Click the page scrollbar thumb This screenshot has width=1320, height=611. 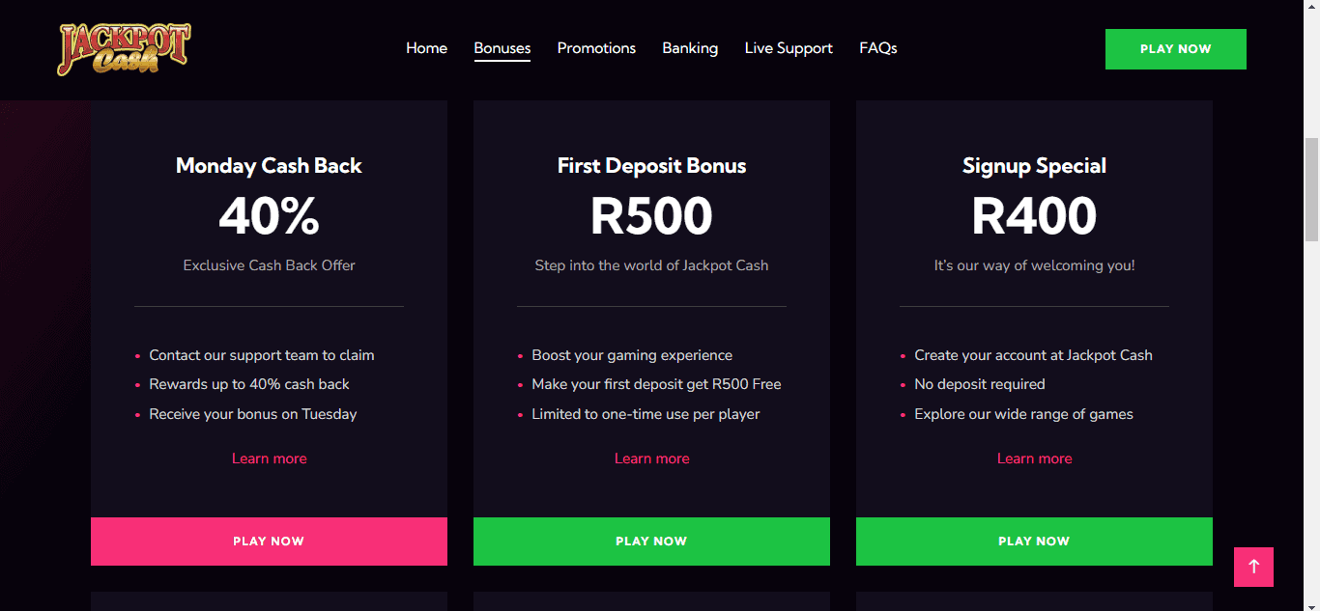pos(1312,188)
